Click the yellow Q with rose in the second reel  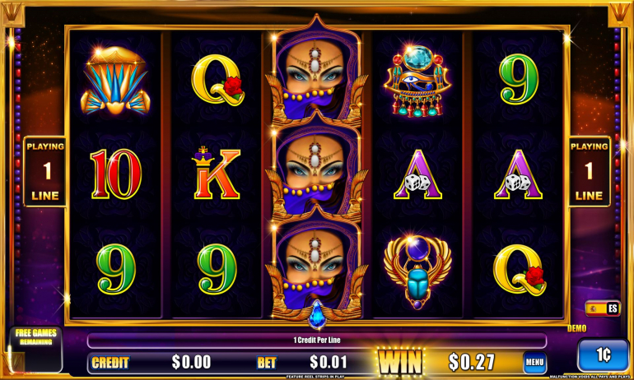pyautogui.click(x=218, y=80)
